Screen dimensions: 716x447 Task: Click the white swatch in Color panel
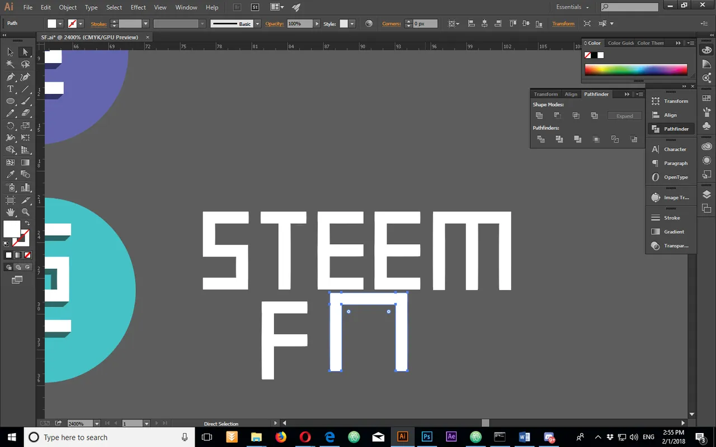(601, 55)
